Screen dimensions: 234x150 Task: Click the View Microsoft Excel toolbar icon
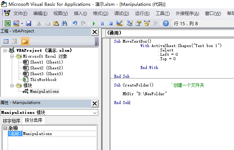pos(8,23)
